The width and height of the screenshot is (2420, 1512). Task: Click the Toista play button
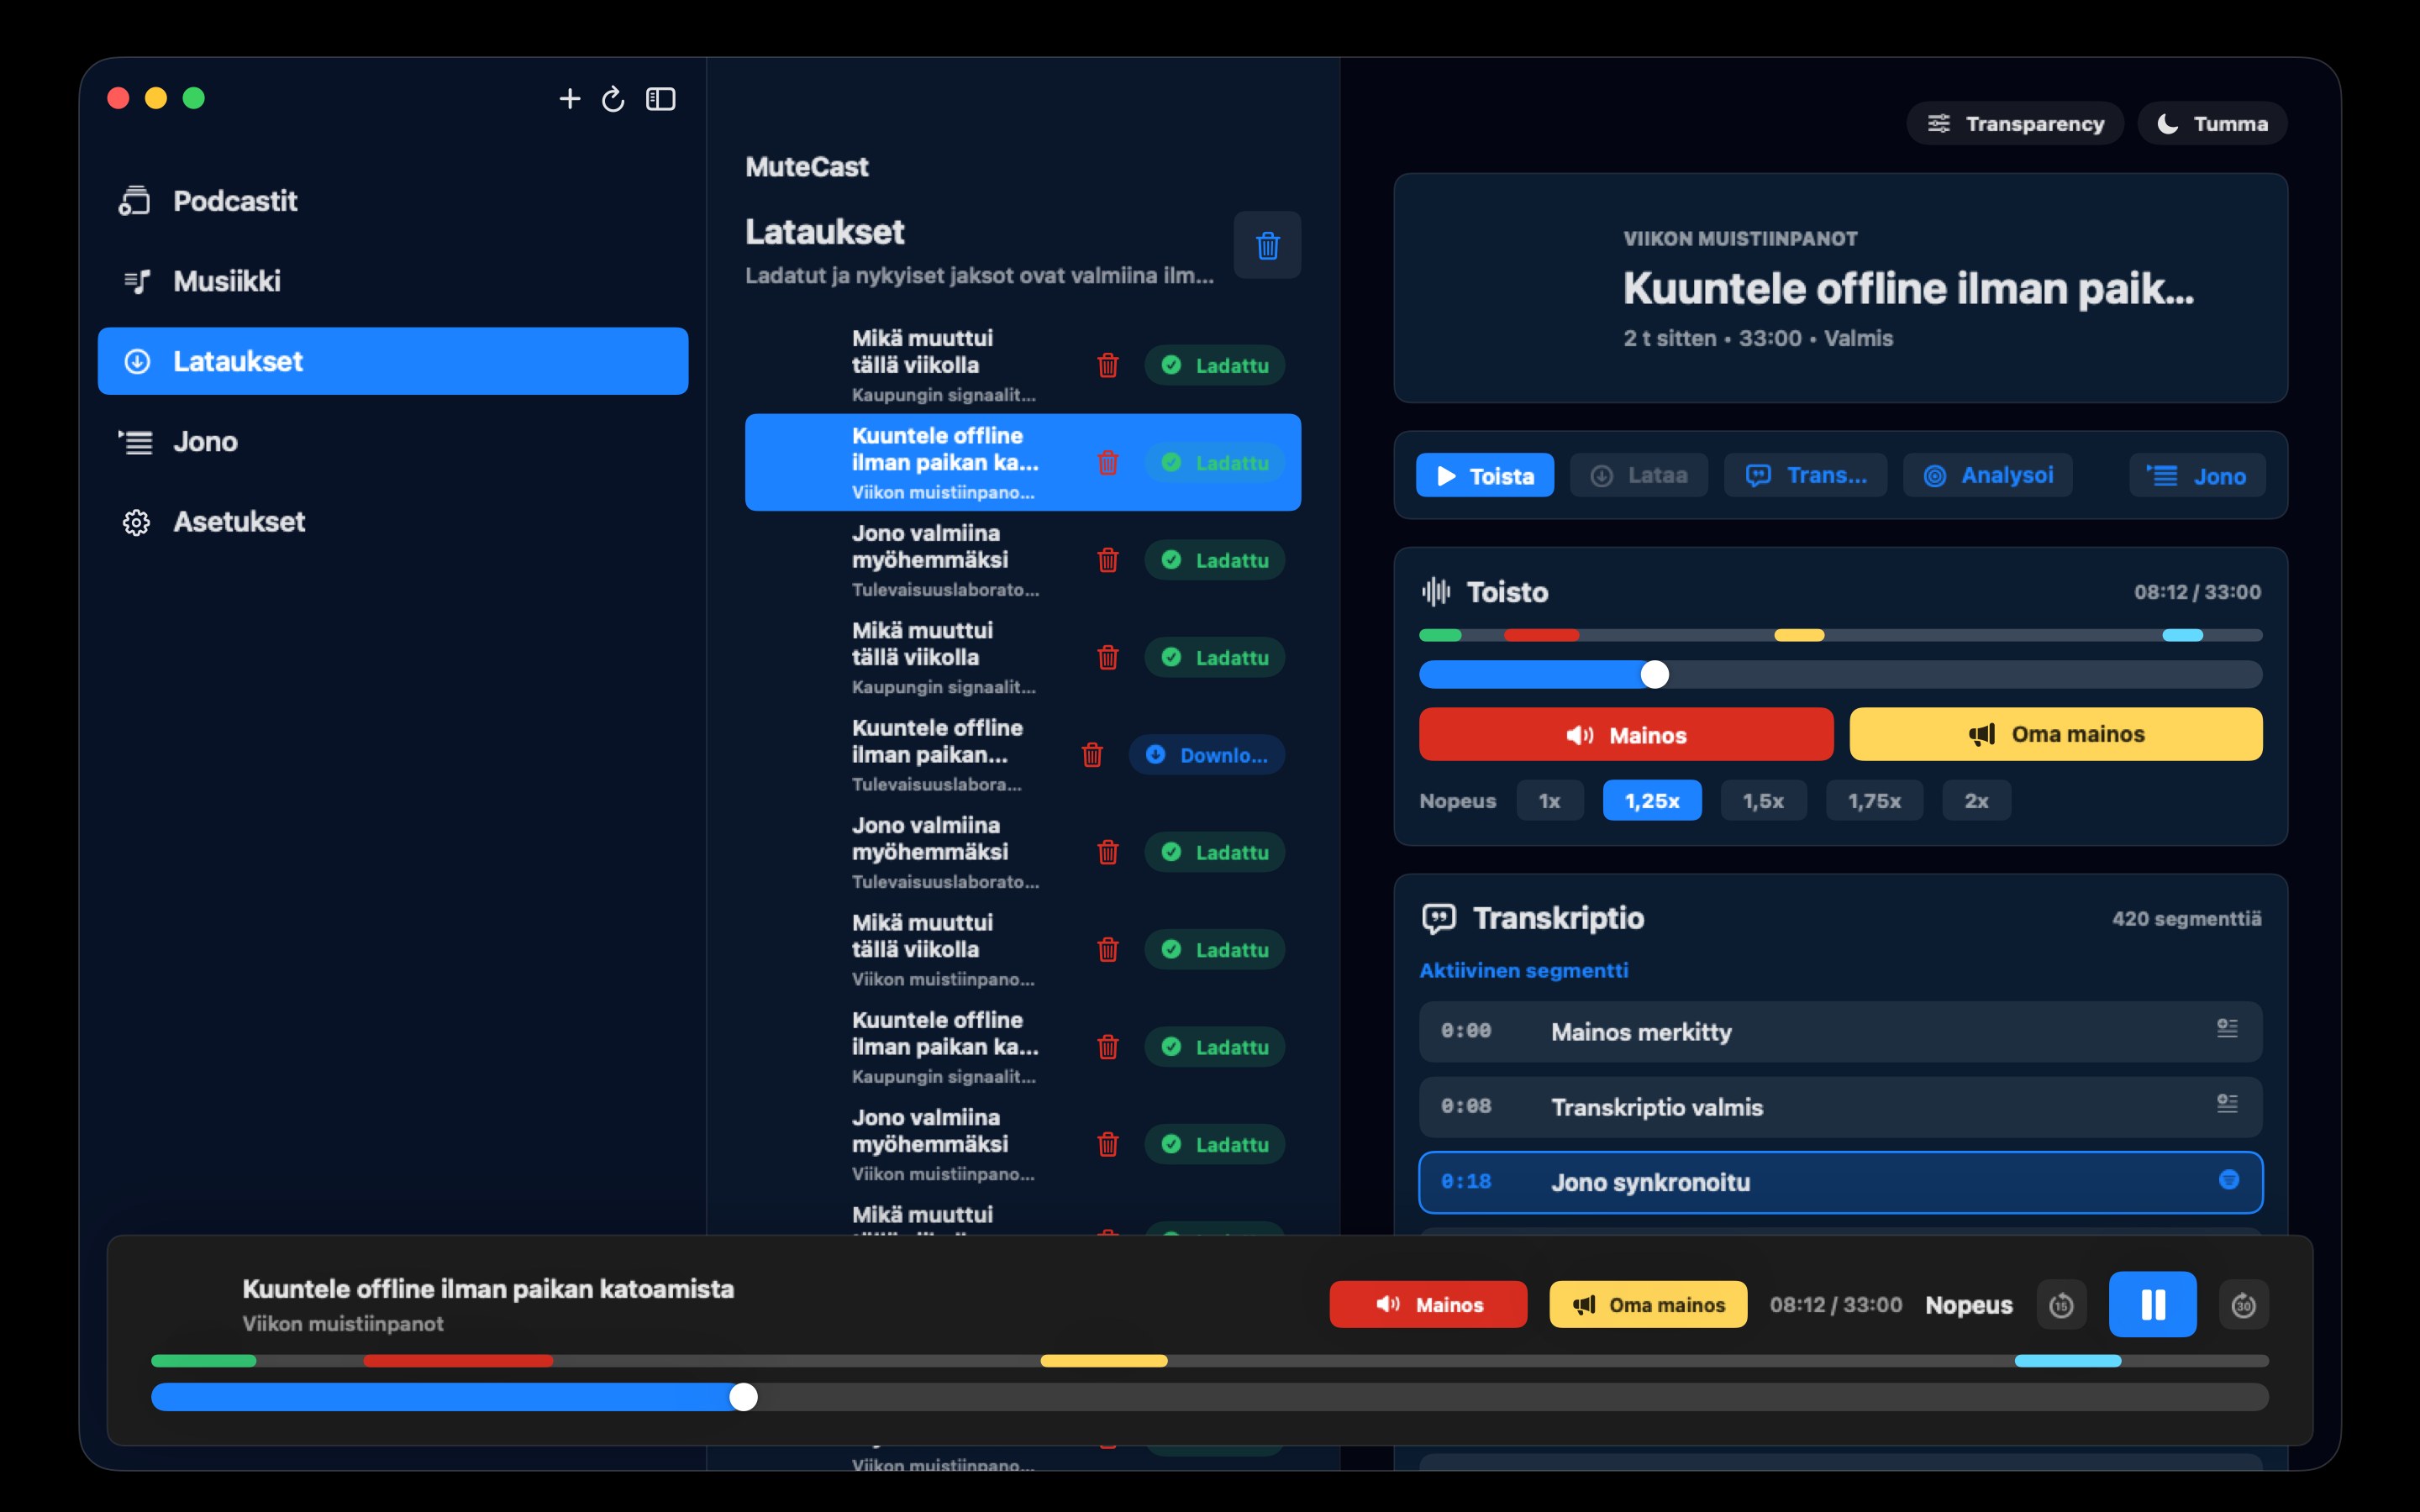pos(1485,475)
